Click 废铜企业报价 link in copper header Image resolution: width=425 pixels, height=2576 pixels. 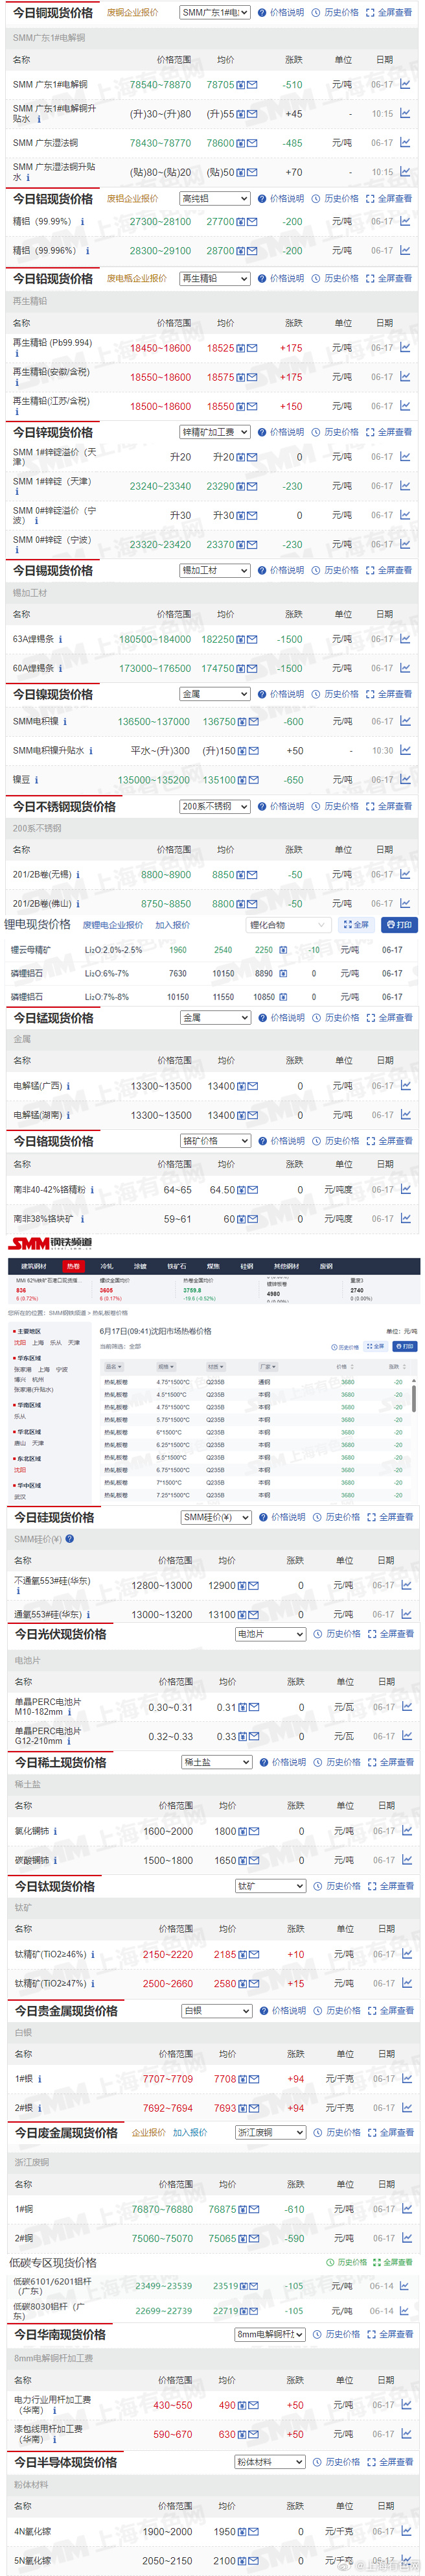[132, 13]
